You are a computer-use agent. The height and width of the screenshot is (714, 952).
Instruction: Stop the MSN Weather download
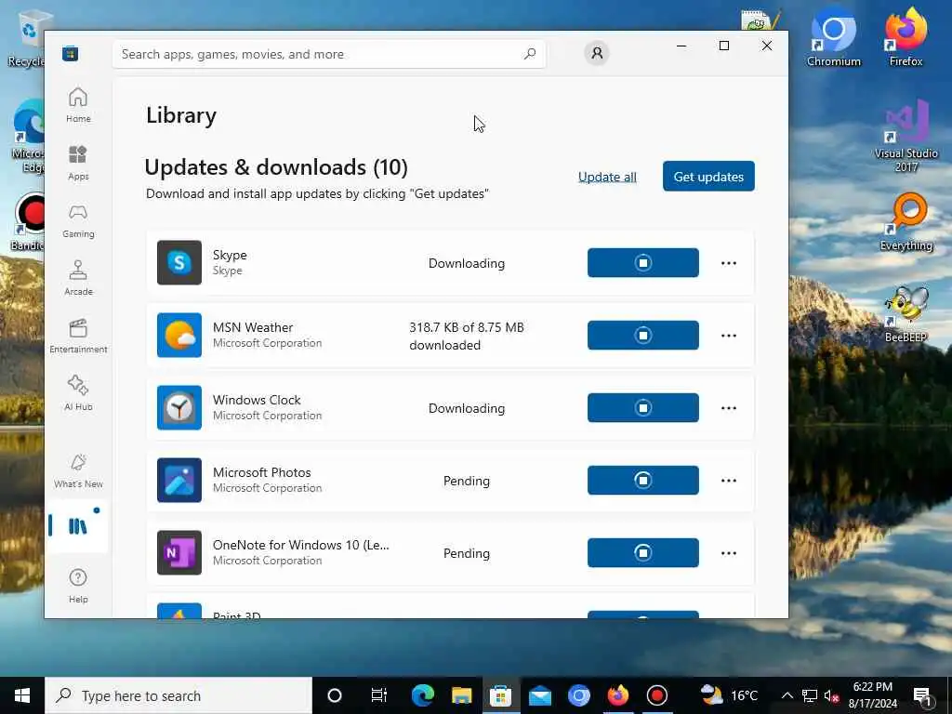point(643,335)
